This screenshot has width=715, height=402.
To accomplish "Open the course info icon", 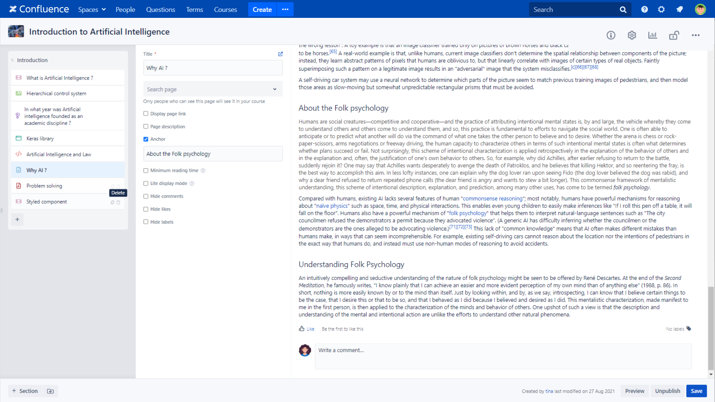I will point(611,35).
